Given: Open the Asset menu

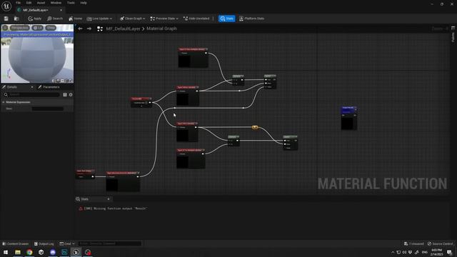Looking at the screenshot, I should coord(41,3).
